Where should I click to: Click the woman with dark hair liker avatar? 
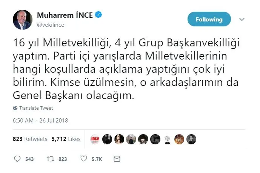pos(119,139)
